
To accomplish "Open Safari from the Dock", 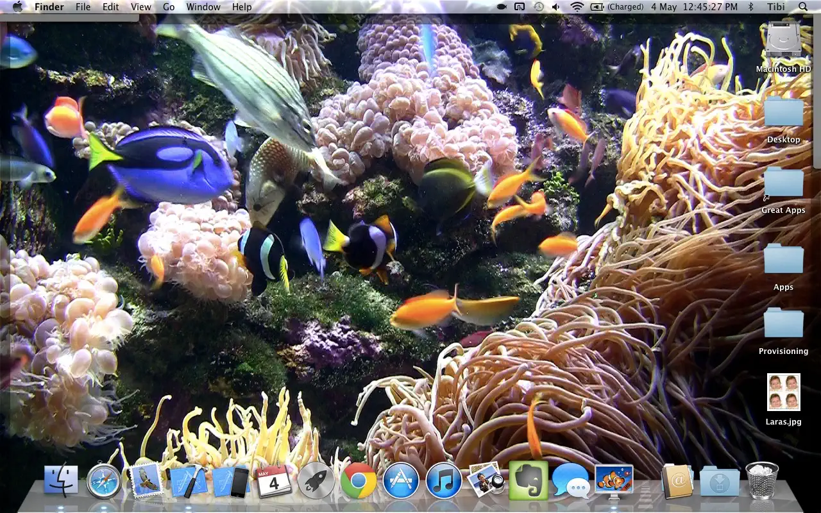I will pyautogui.click(x=103, y=481).
